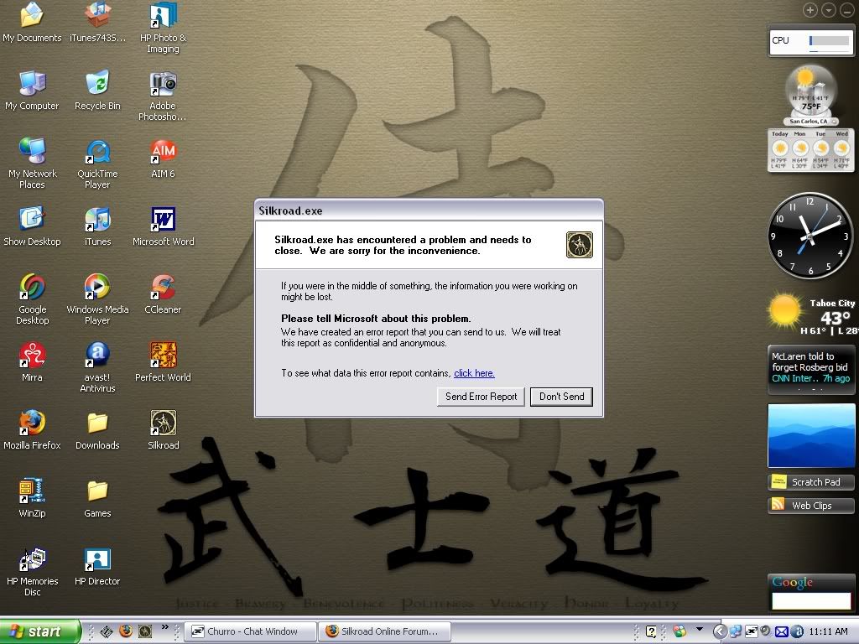Image resolution: width=859 pixels, height=644 pixels.
Task: Open Mozilla Firefox from the desktop
Action: pos(32,430)
